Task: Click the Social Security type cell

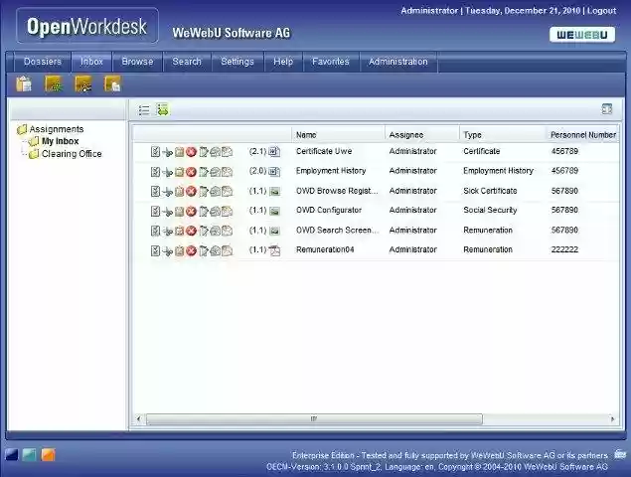Action: (490, 210)
